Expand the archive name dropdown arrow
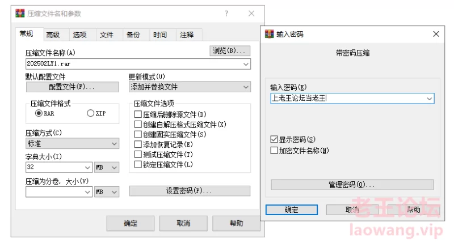The width and height of the screenshot is (454, 244). pyautogui.click(x=246, y=64)
